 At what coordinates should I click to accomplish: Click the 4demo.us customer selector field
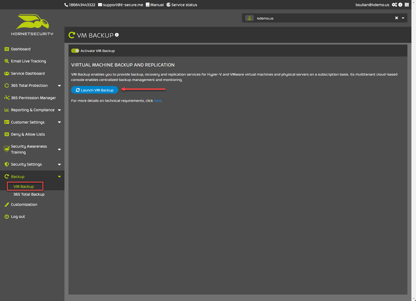coord(325,18)
